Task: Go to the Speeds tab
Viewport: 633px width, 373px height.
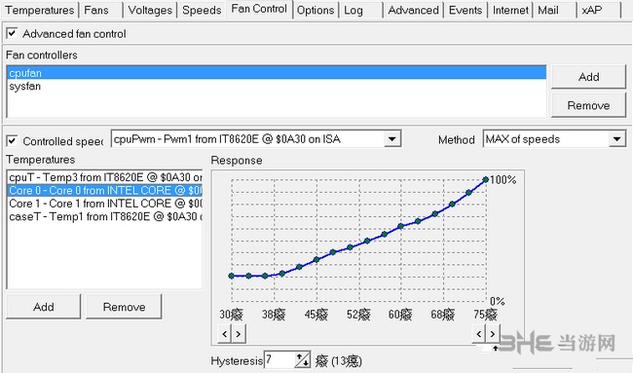Action: (x=202, y=10)
